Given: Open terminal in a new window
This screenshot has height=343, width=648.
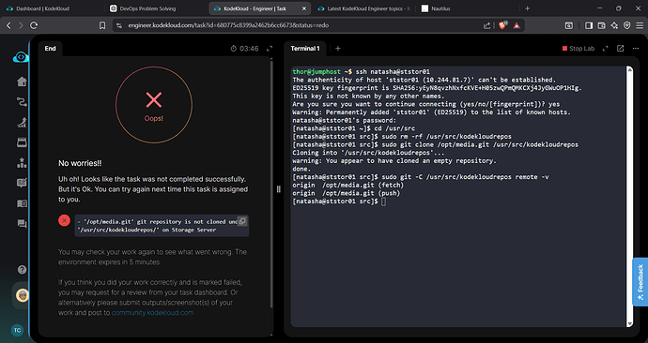Looking at the screenshot, I should [x=621, y=49].
